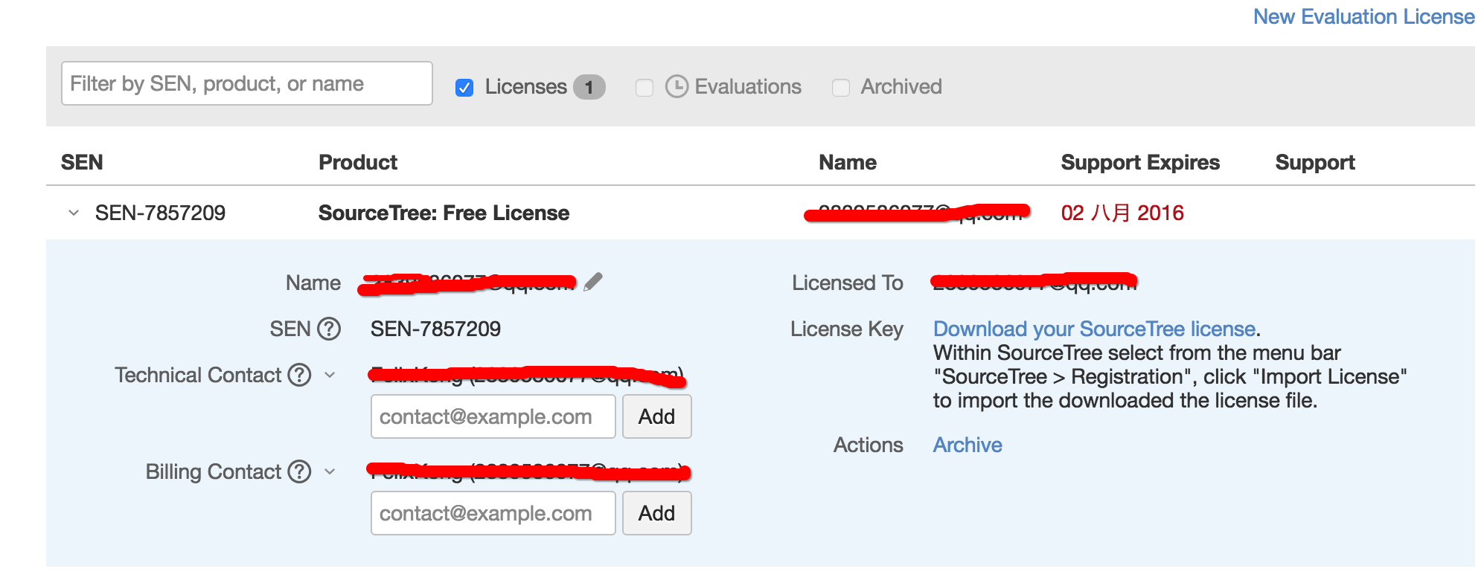The height and width of the screenshot is (583, 1484).
Task: Select the Support column header
Action: 1315,162
